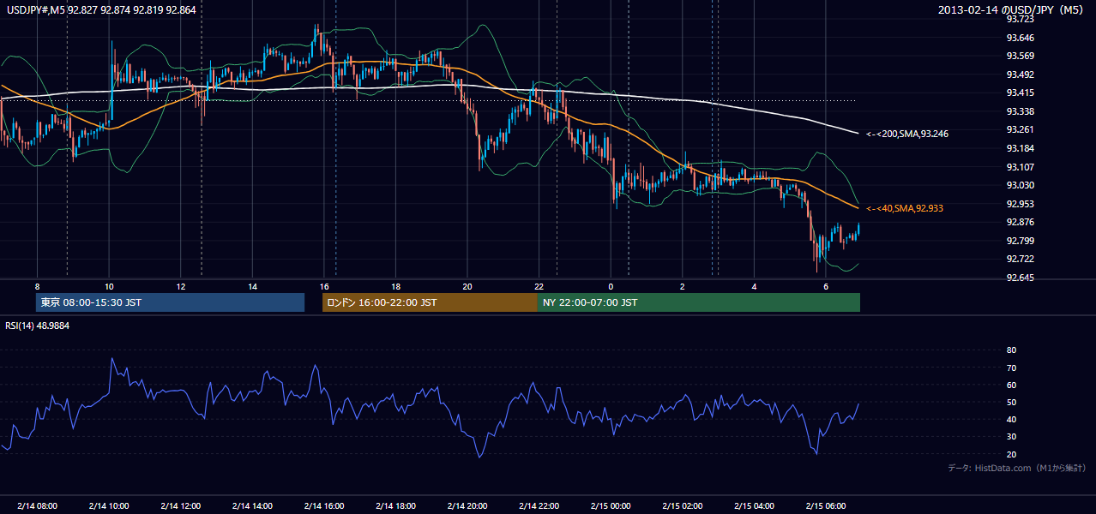Viewport: 1096px width, 514px height.
Task: Click price level 93.338 on price axis
Action: [x=1020, y=111]
